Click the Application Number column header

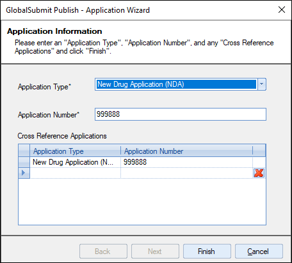pyautogui.click(x=187, y=151)
